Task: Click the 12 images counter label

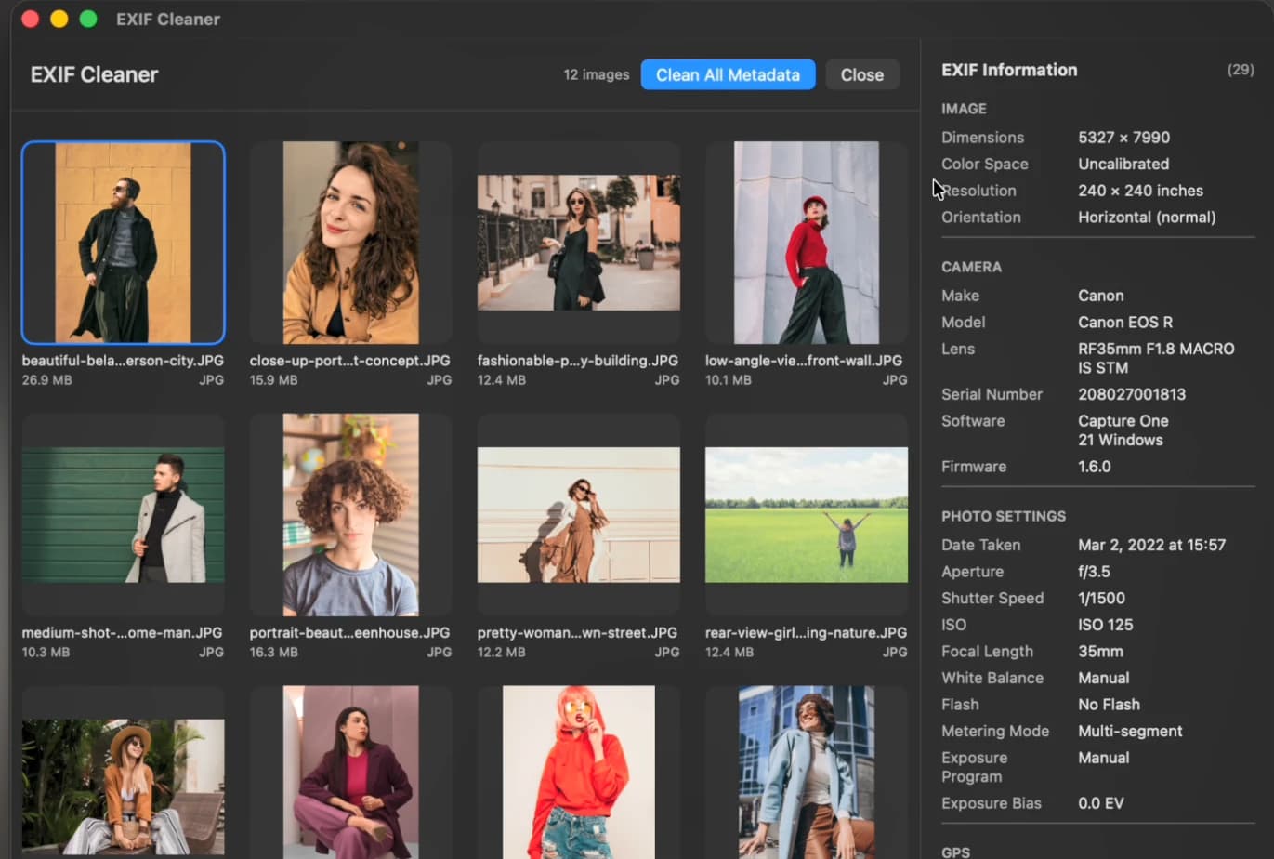Action: (x=596, y=74)
